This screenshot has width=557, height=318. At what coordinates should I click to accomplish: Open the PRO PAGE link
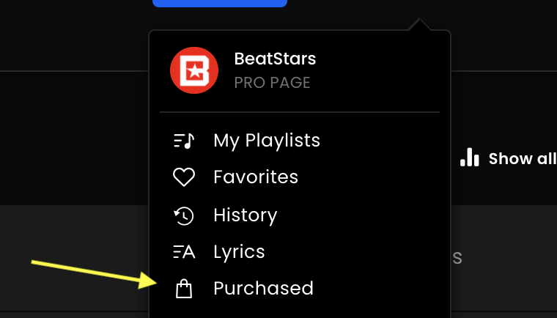(x=272, y=83)
